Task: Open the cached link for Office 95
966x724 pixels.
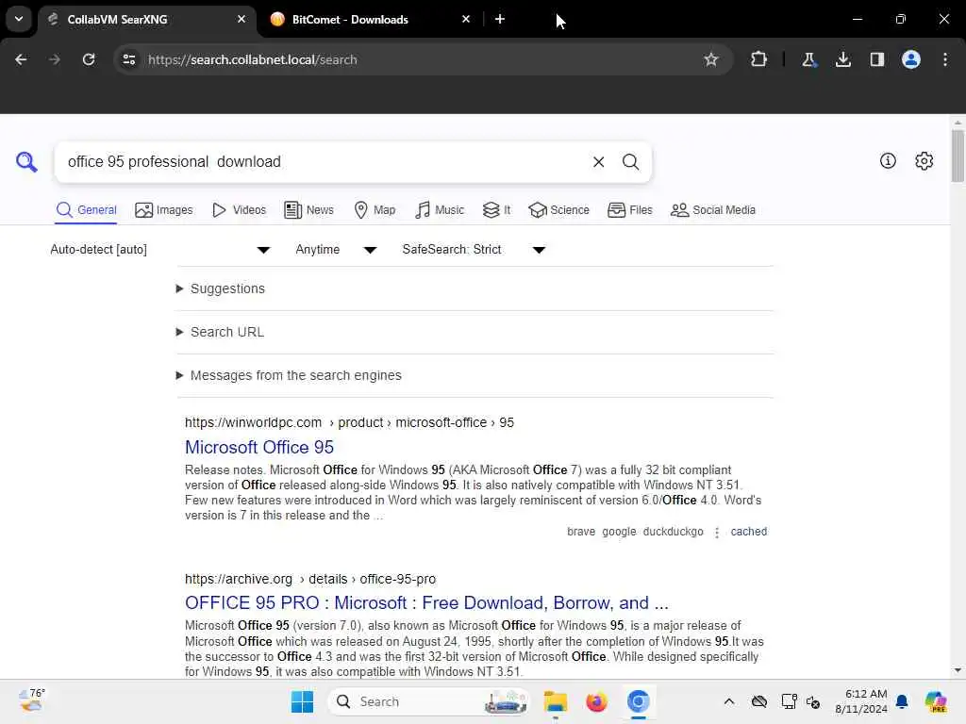Action: [748, 532]
